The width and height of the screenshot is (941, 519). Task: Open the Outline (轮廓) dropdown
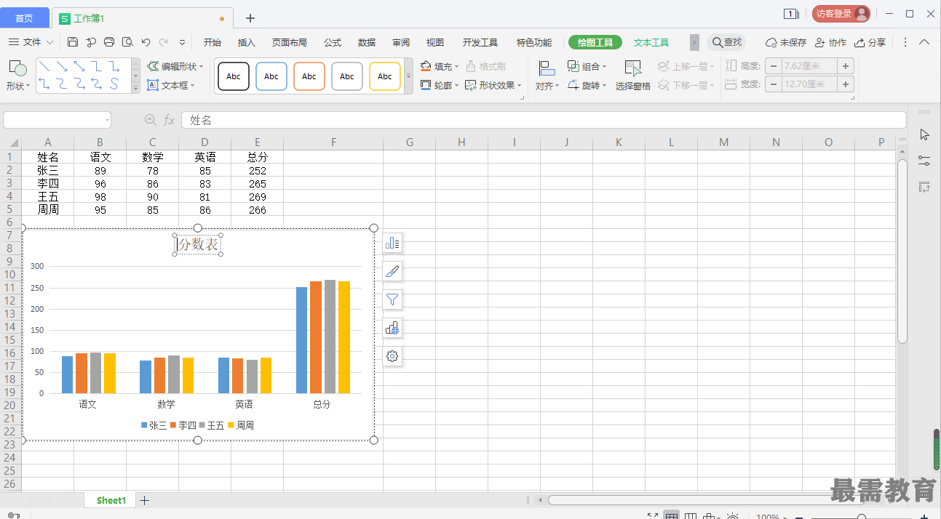[x=440, y=85]
